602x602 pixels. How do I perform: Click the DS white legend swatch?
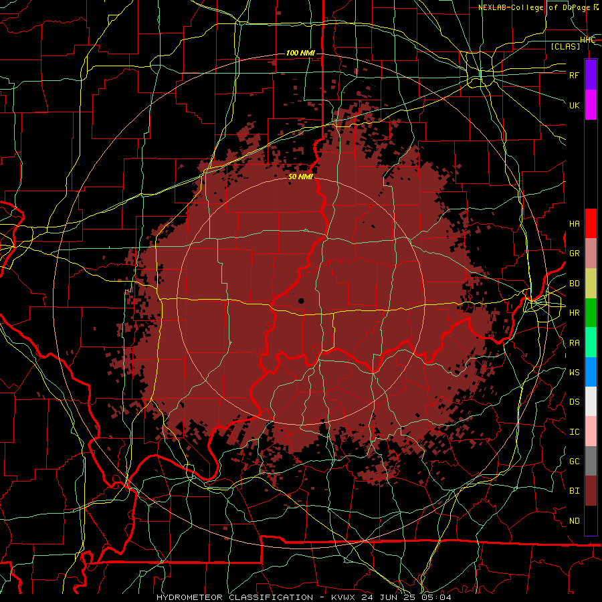[591, 401]
